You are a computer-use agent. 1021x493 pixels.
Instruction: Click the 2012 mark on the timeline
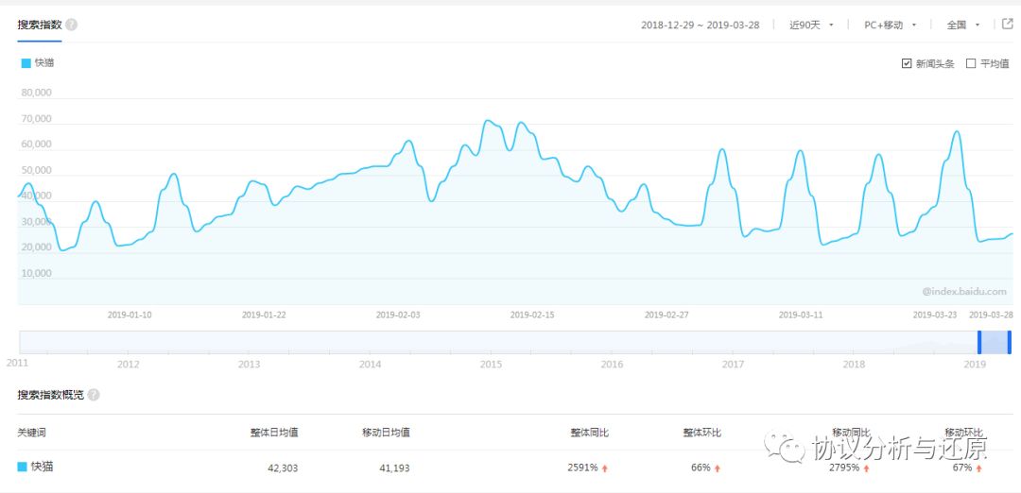128,364
